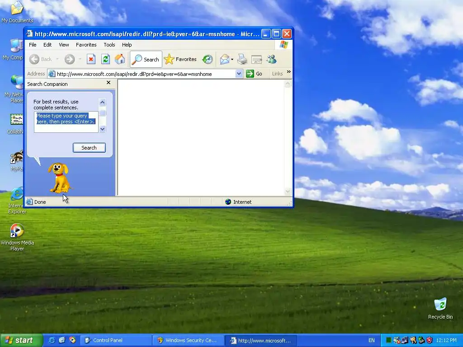
Task: Click the Windows flag logo in IE
Action: click(x=284, y=45)
